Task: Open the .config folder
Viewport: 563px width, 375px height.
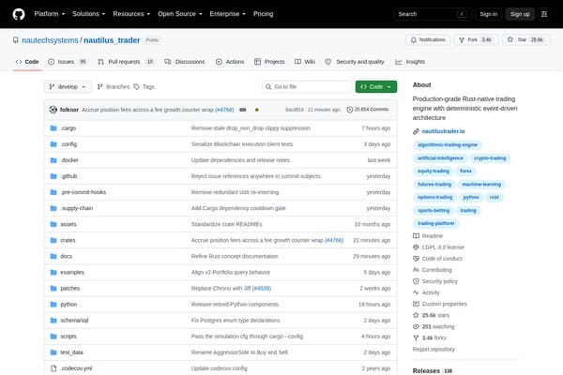Action: point(68,144)
